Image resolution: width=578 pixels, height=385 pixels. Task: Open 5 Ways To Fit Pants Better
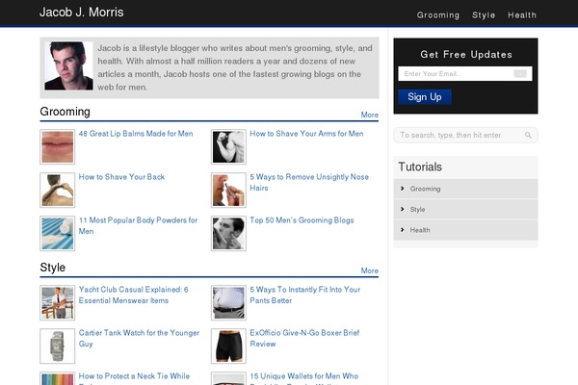(304, 295)
